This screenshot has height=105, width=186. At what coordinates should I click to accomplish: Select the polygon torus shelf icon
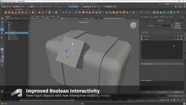click(19, 12)
